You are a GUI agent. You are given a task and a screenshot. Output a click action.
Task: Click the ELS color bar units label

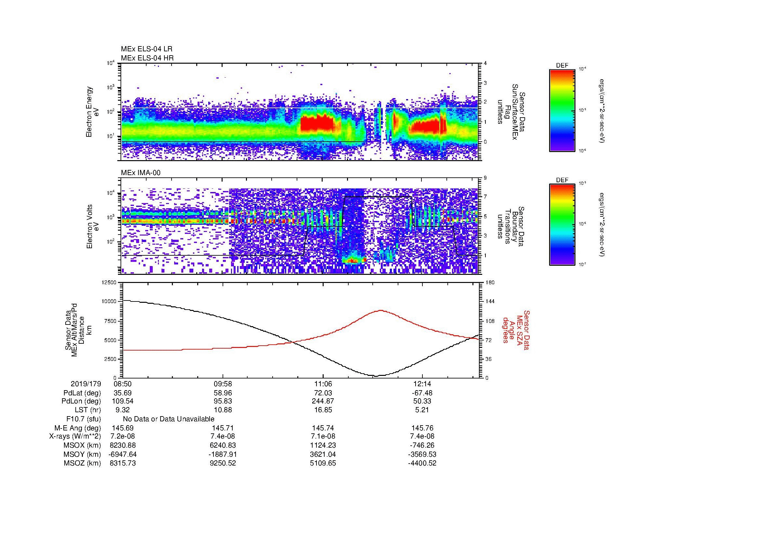pos(602,110)
